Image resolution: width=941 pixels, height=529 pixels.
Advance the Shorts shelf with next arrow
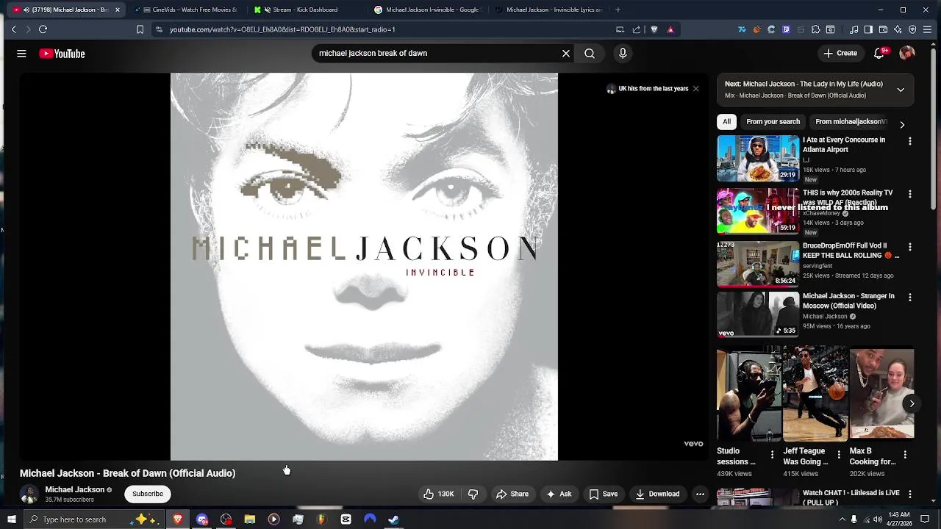click(912, 403)
